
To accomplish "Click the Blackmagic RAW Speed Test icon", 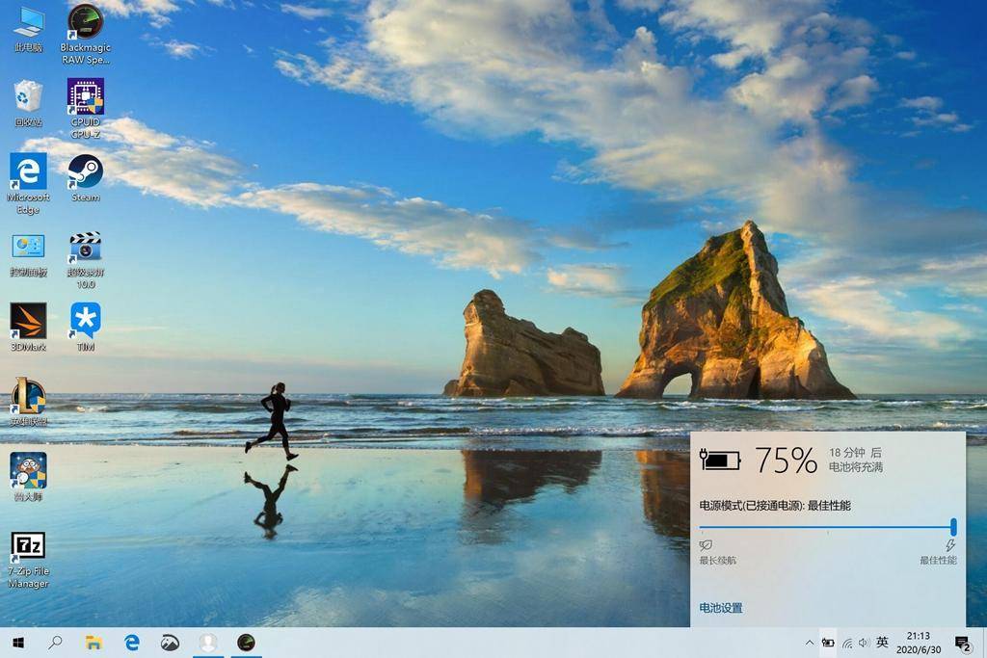I will point(85,34).
